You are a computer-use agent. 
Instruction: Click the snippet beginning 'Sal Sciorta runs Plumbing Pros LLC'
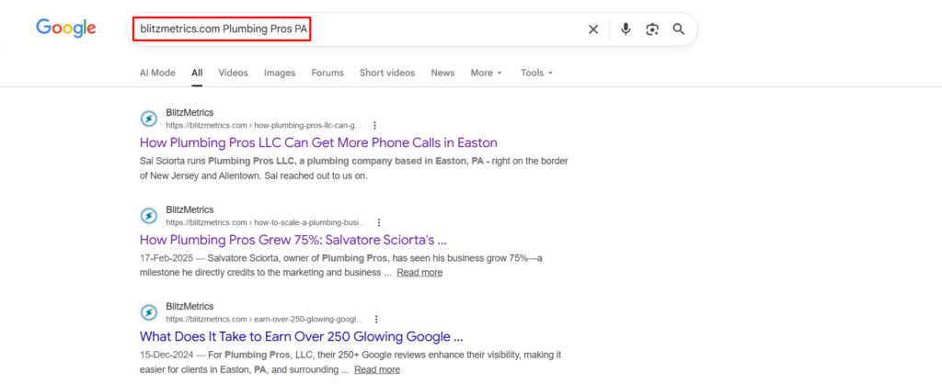[x=354, y=169]
